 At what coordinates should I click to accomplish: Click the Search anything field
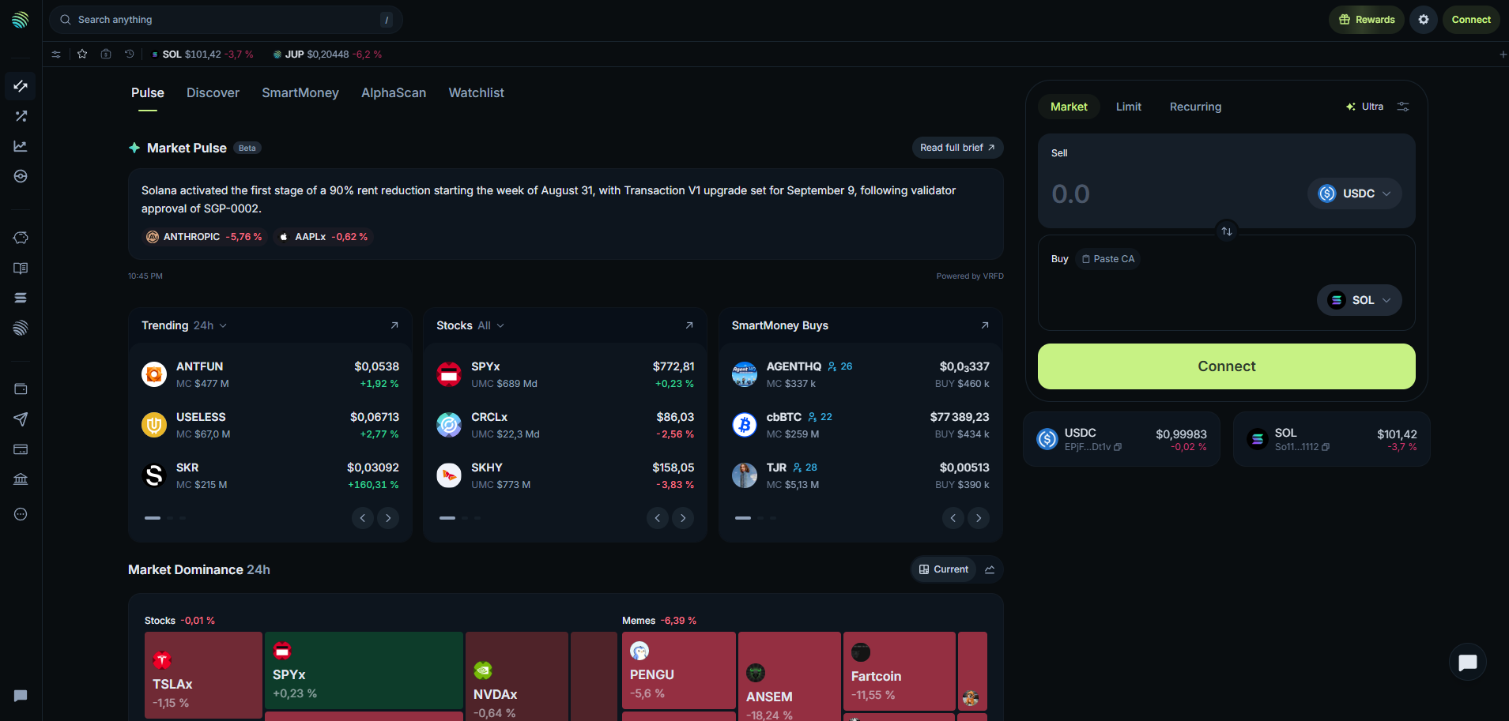tap(226, 20)
